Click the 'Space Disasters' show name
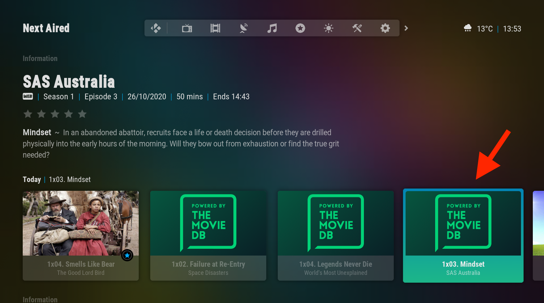 208,273
